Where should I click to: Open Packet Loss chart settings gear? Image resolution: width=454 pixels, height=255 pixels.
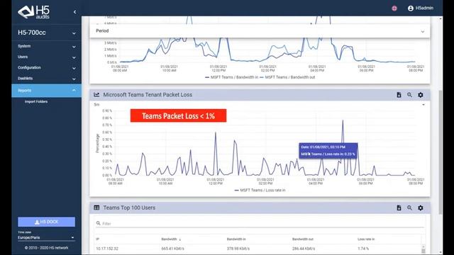coord(421,95)
